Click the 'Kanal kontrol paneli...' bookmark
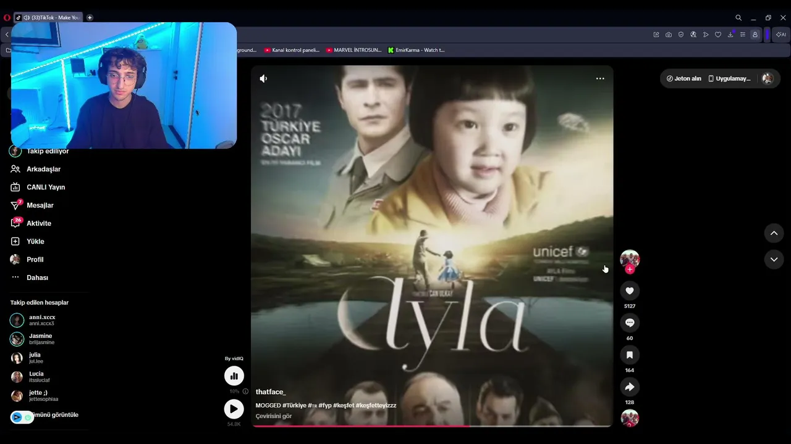The height and width of the screenshot is (444, 791). (292, 50)
